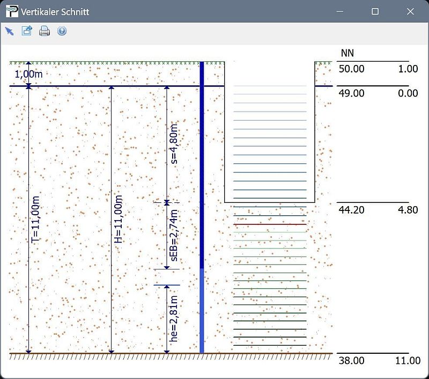Click the 50.00 top elevation value

(x=351, y=69)
